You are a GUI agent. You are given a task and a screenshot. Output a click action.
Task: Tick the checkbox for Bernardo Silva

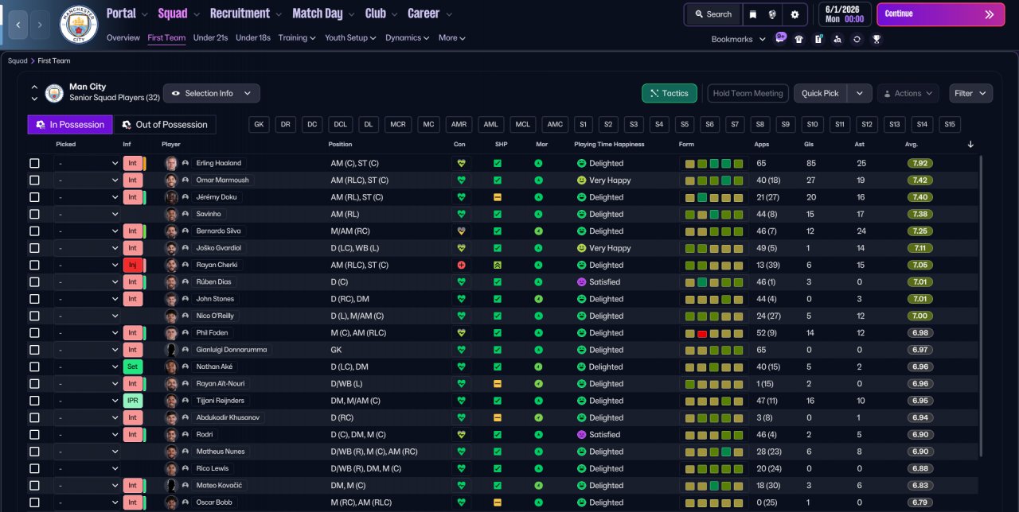point(34,231)
